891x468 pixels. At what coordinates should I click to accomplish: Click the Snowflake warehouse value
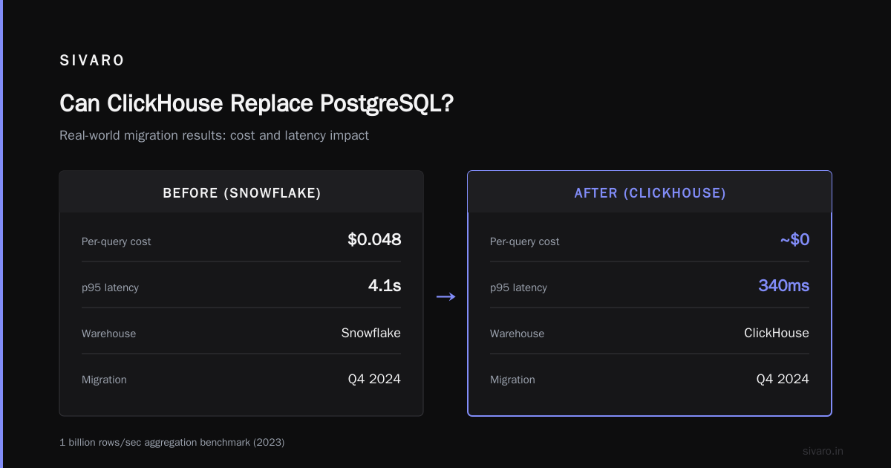[371, 333]
